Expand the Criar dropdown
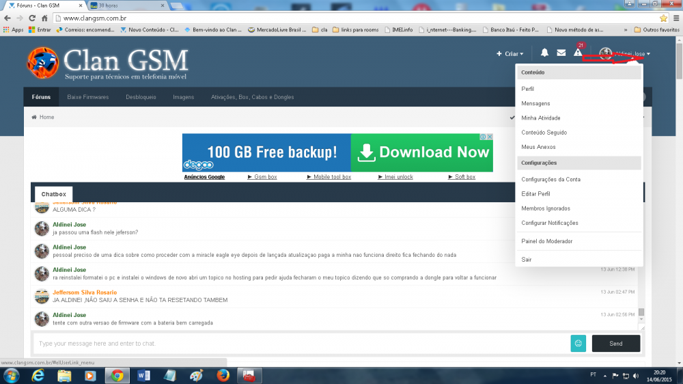Viewport: 683px width, 384px height. click(x=510, y=53)
